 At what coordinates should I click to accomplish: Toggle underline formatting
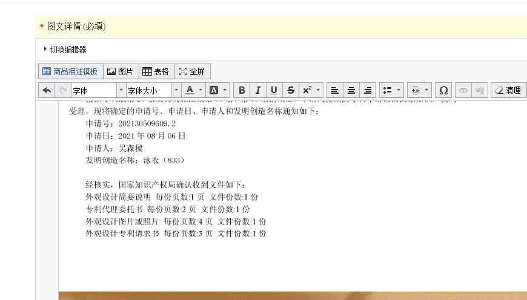click(274, 90)
